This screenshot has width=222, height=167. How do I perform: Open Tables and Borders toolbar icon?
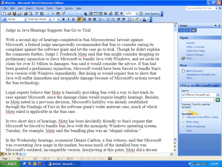tap(91, 14)
